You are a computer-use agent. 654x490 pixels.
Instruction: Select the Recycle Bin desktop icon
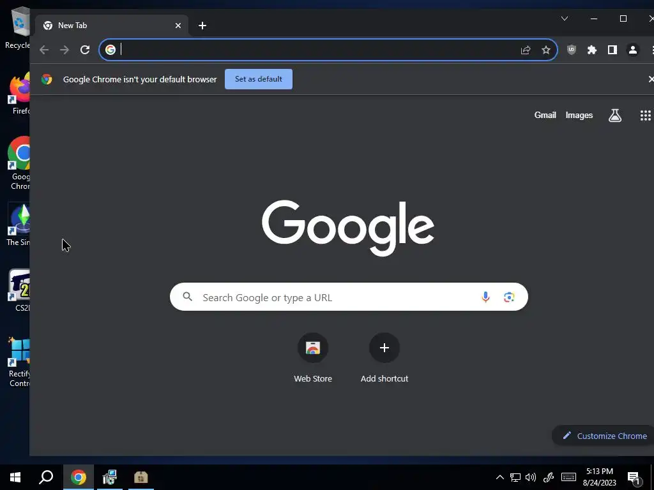point(17,28)
